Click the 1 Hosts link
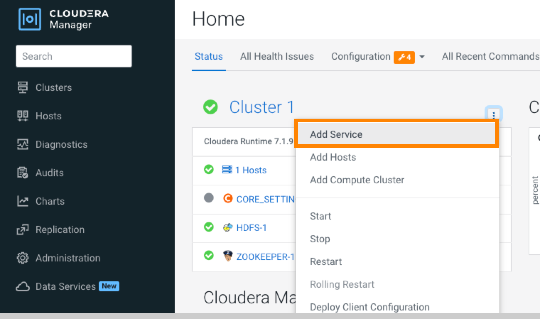Image resolution: width=540 pixels, height=319 pixels. tap(250, 170)
